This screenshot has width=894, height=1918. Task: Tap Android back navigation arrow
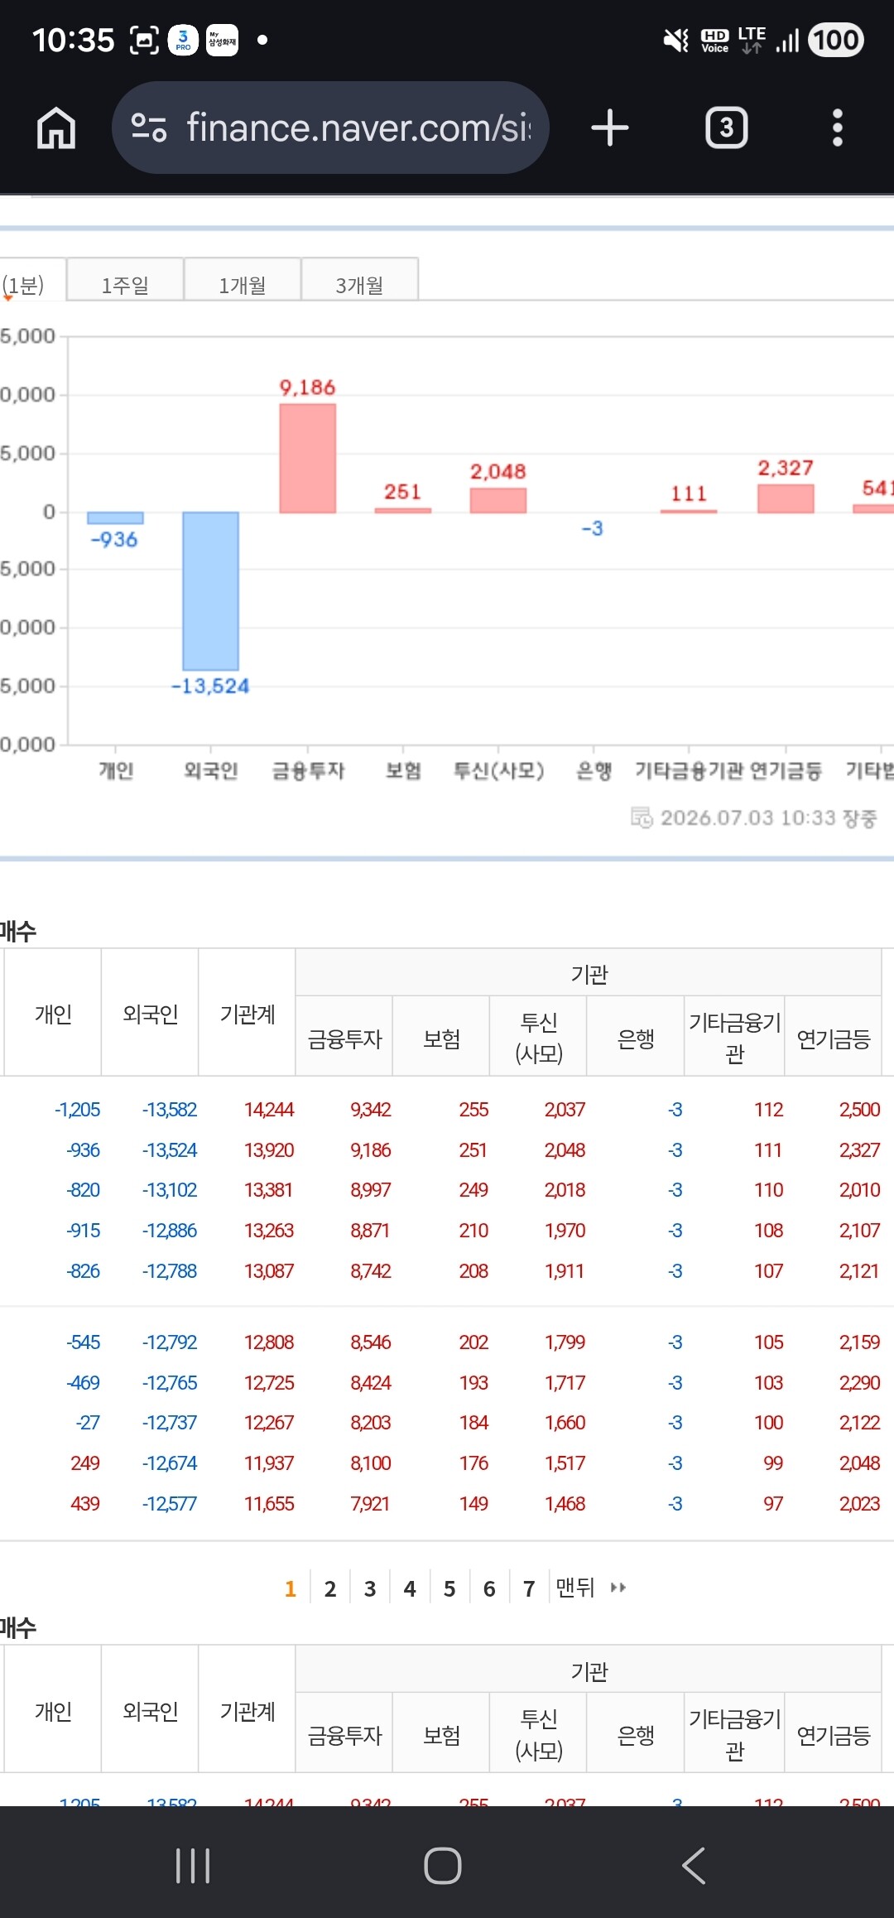pos(694,1866)
